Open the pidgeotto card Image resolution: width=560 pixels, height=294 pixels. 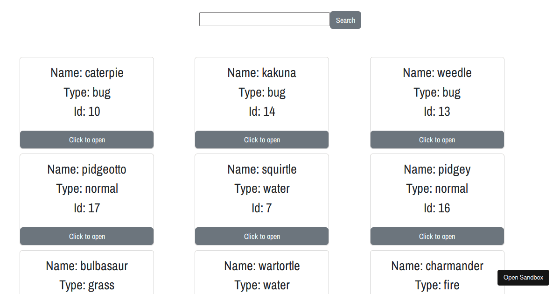[87, 236]
